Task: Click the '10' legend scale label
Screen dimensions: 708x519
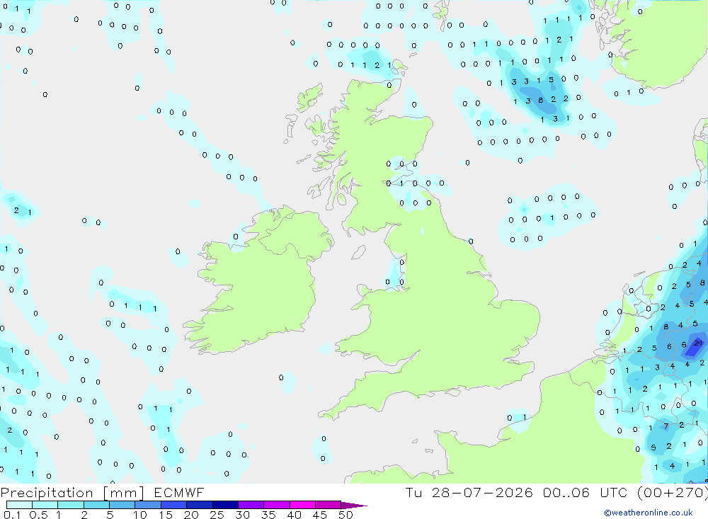Action: 140,515
